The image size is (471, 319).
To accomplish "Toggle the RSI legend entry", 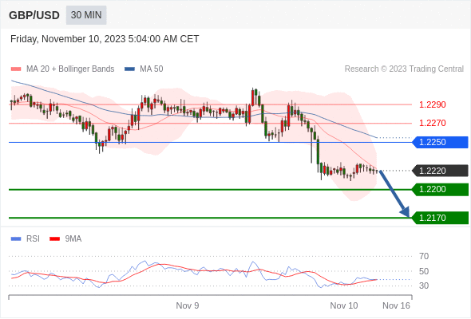I will [26, 239].
